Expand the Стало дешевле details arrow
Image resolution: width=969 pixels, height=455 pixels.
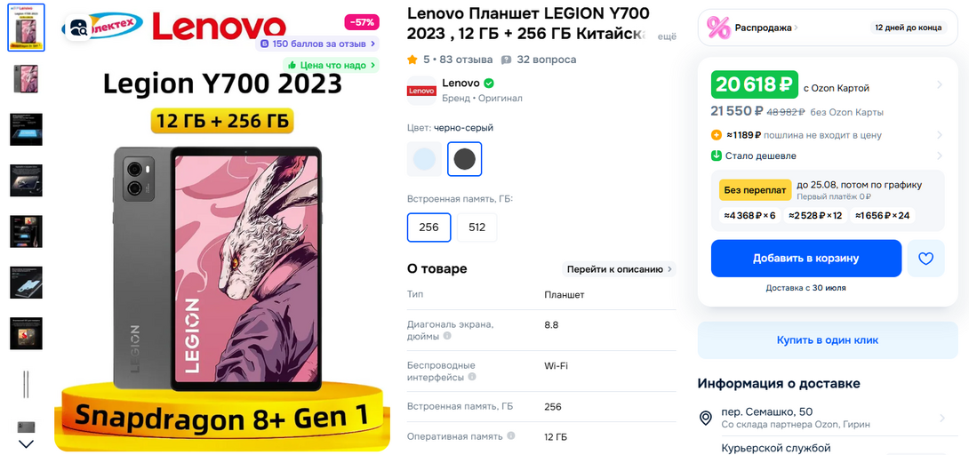click(940, 156)
